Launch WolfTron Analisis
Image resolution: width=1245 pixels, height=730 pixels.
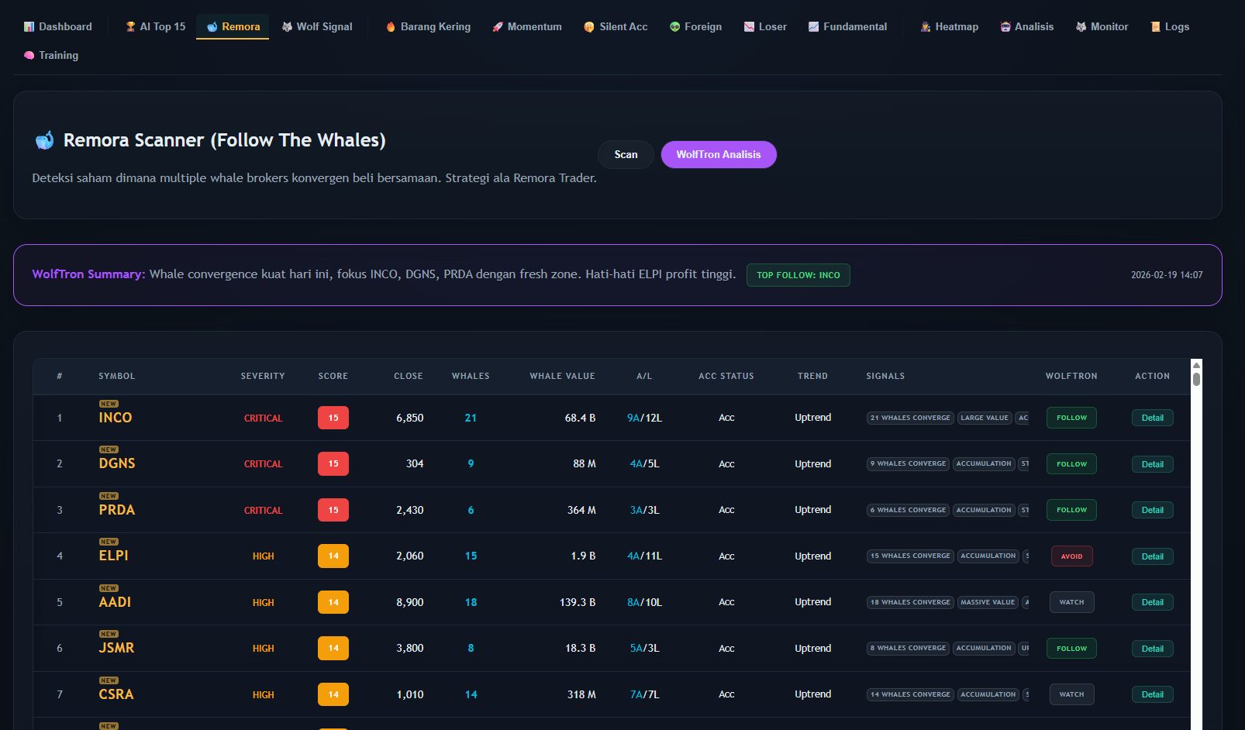(x=719, y=154)
